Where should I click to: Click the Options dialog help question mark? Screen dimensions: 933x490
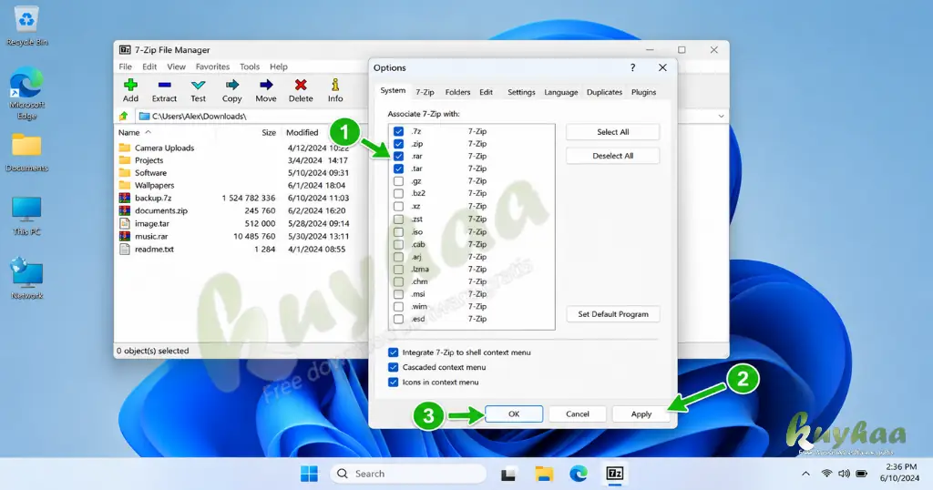click(632, 67)
